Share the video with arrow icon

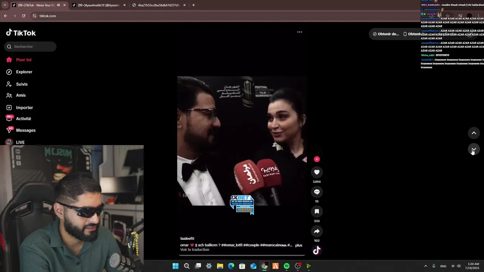[317, 231]
